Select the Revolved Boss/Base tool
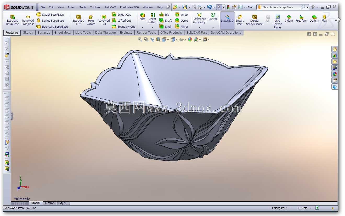 pyautogui.click(x=28, y=20)
